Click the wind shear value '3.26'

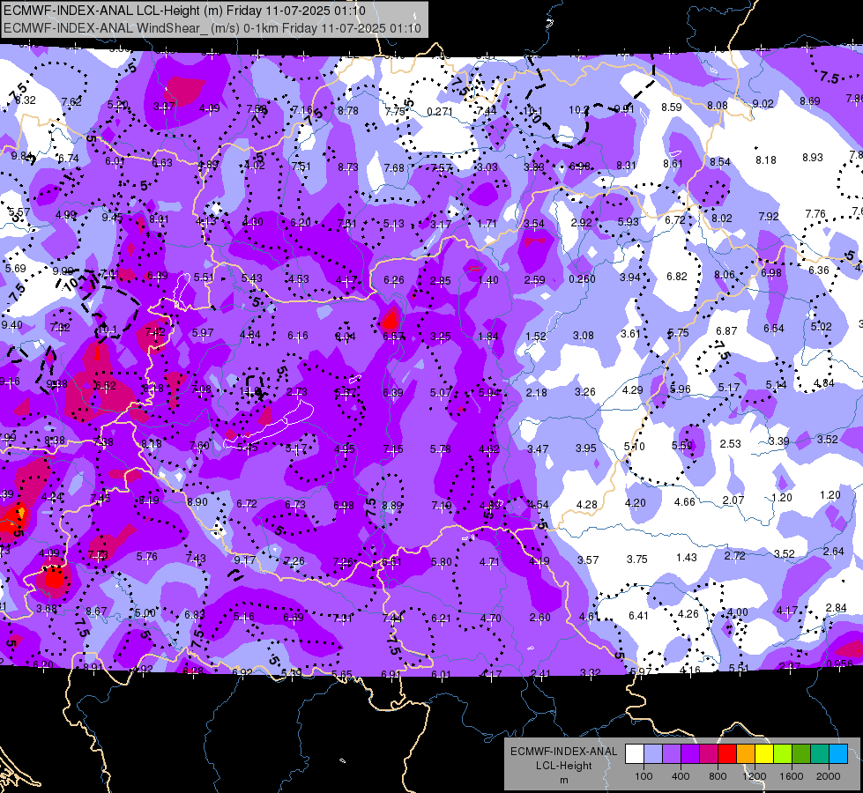point(584,392)
